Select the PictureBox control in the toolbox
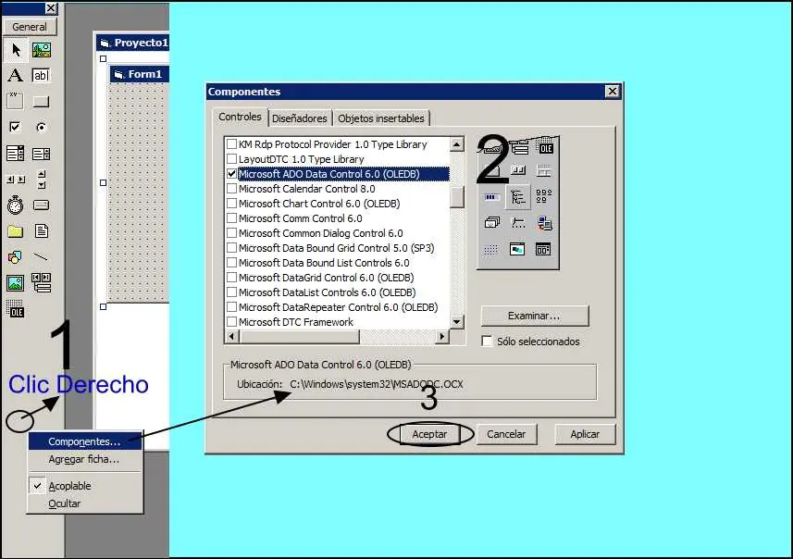The width and height of the screenshot is (793, 559). (x=41, y=50)
